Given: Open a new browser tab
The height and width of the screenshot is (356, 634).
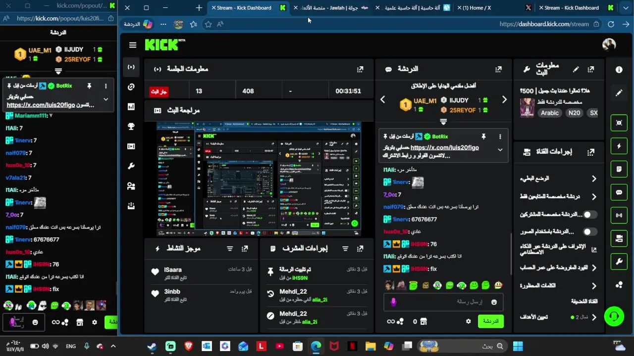Looking at the screenshot, I should (199, 8).
